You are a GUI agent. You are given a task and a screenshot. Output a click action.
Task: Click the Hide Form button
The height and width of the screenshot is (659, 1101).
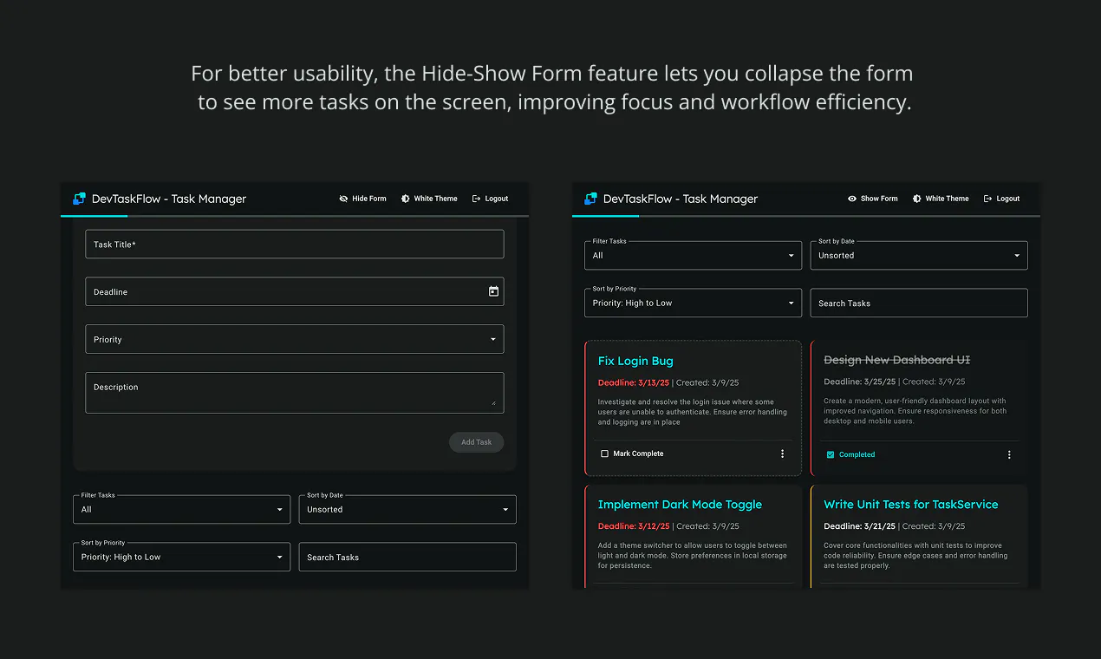pos(362,199)
